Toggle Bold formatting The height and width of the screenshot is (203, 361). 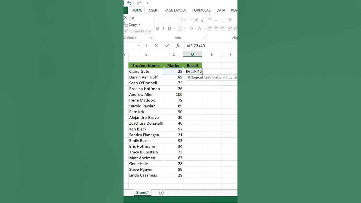pos(157,28)
